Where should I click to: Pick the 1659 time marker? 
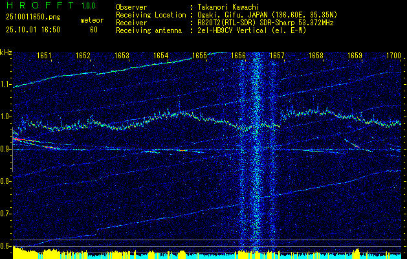(355, 56)
